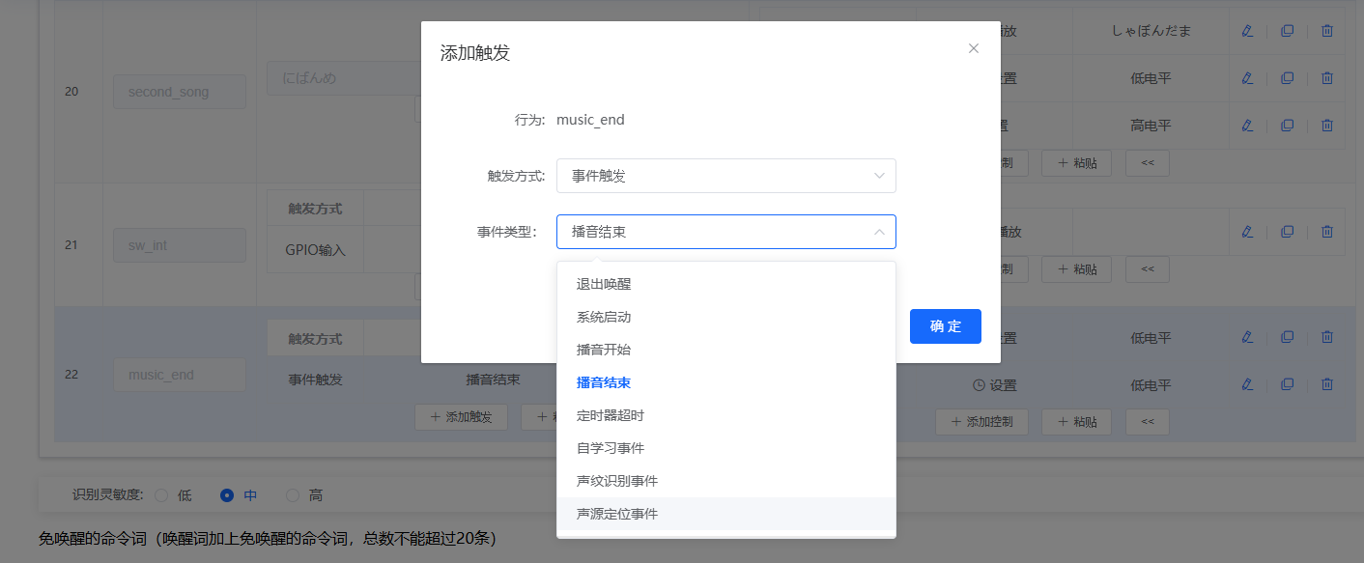Delete the row 22 control beside 确定 button
This screenshot has height=563, width=1364.
(x=1327, y=338)
